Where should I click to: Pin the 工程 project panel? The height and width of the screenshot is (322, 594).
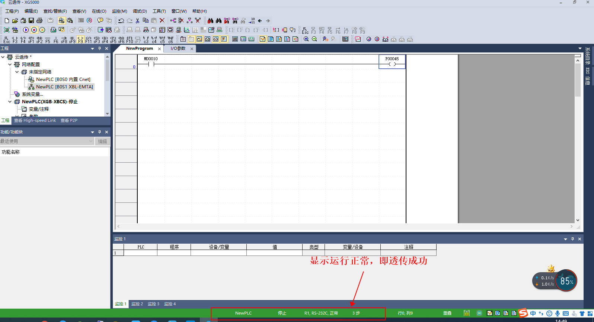point(99,49)
